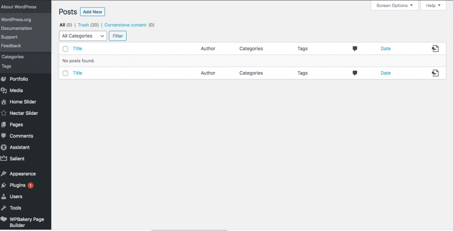The height and width of the screenshot is (231, 453).
Task: Click the Comments bubble icon in sidebar
Action: pyautogui.click(x=4, y=136)
